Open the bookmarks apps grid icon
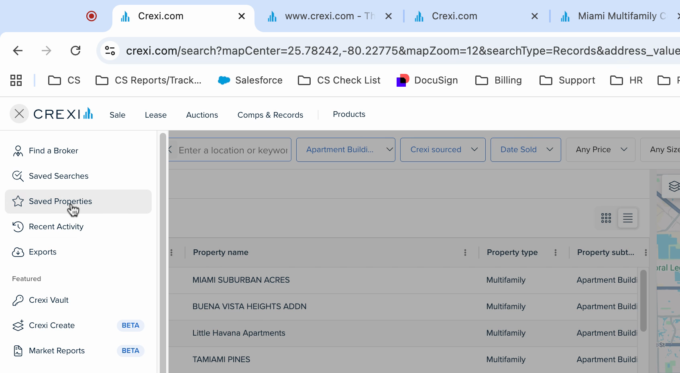 [16, 80]
